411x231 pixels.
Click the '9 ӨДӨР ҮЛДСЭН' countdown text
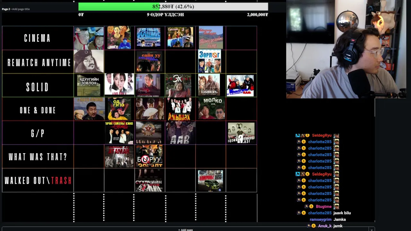click(x=165, y=14)
